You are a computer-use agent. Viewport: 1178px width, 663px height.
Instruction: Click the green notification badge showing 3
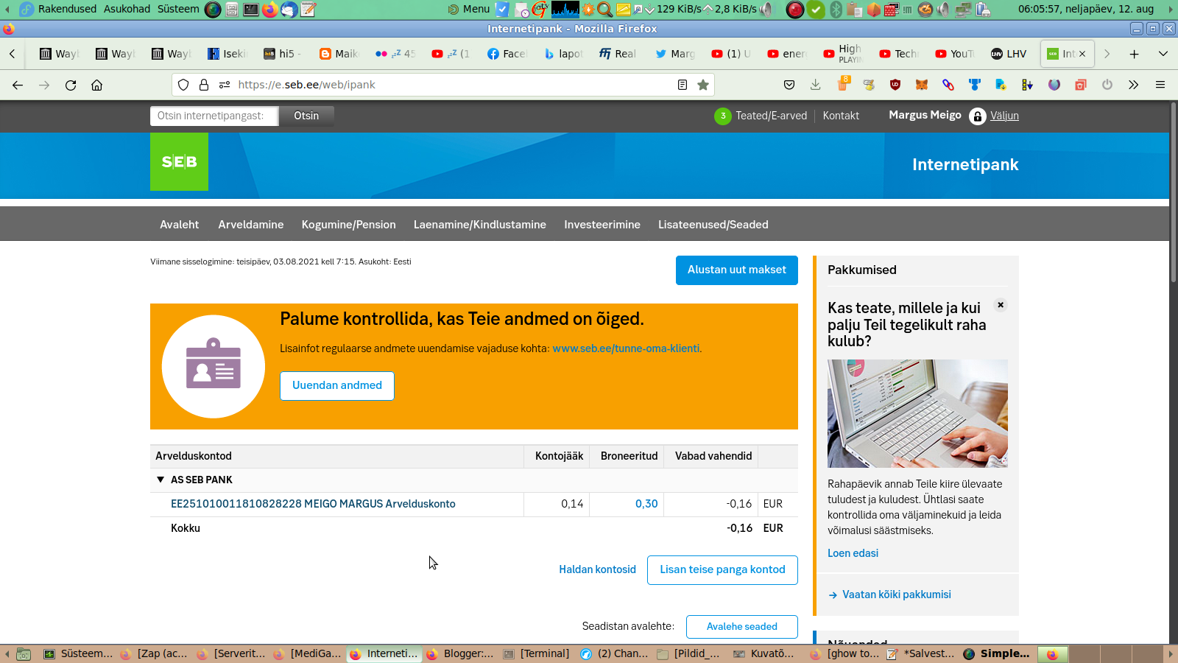click(x=722, y=116)
